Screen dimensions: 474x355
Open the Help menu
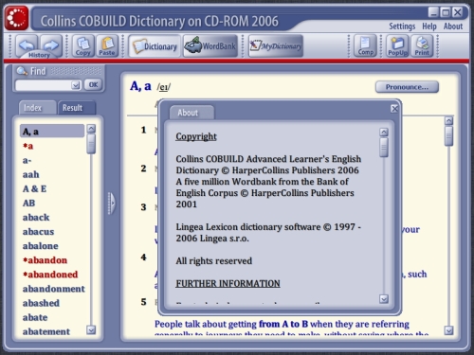click(429, 27)
